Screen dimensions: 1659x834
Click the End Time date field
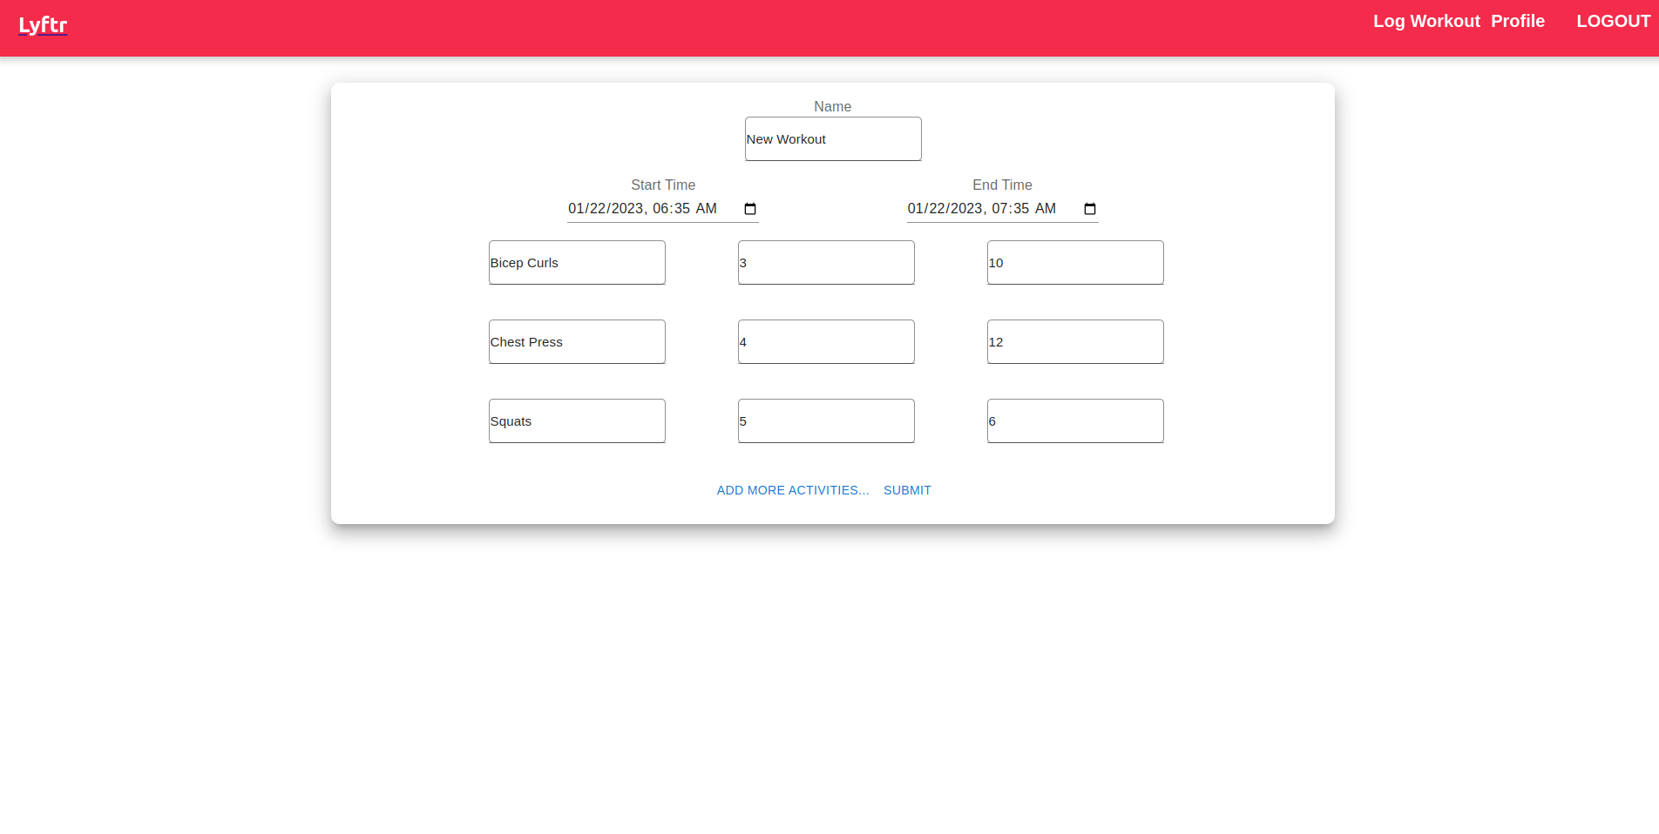(1002, 209)
